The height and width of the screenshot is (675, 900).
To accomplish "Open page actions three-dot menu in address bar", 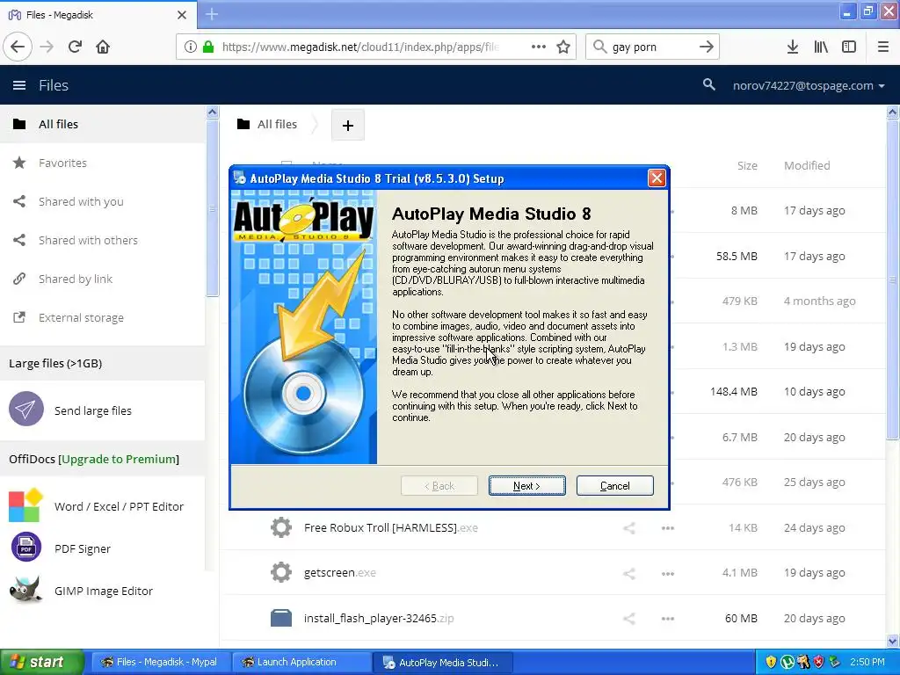I will pyautogui.click(x=539, y=47).
